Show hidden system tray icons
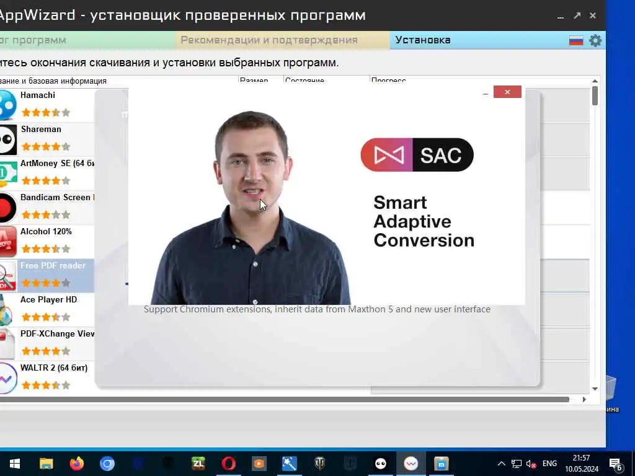The width and height of the screenshot is (635, 476). pyautogui.click(x=501, y=464)
